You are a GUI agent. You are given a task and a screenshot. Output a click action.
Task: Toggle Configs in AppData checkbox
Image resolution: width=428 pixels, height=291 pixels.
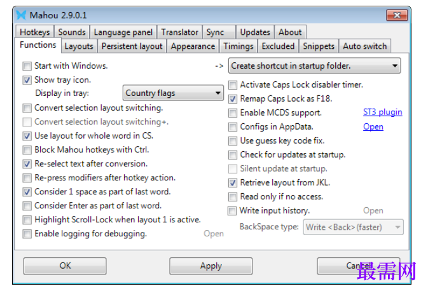pos(233,126)
